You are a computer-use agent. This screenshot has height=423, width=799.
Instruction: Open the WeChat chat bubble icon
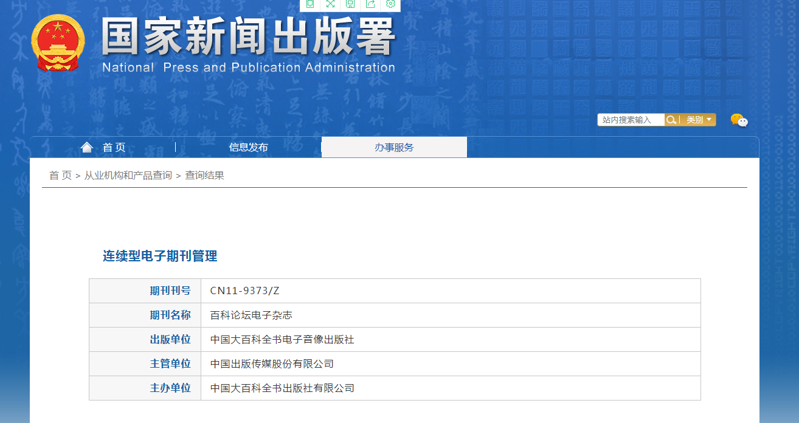click(x=739, y=120)
